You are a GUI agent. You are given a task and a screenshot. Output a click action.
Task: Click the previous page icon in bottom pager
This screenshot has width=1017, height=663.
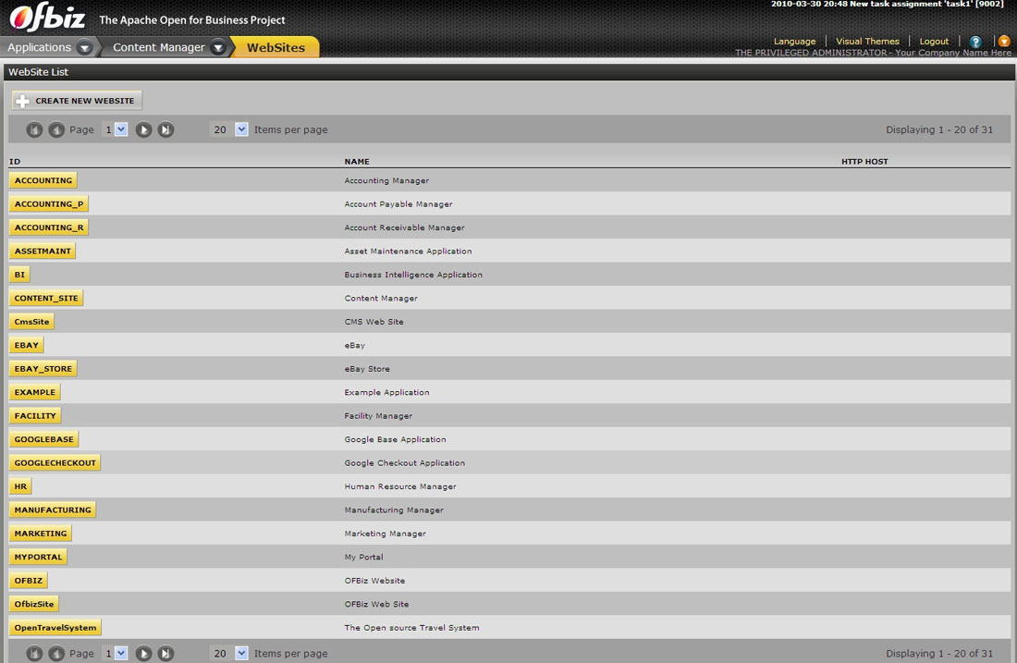56,653
